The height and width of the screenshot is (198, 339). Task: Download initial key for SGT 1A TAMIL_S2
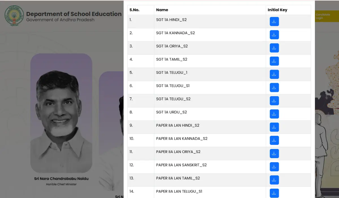pyautogui.click(x=274, y=61)
